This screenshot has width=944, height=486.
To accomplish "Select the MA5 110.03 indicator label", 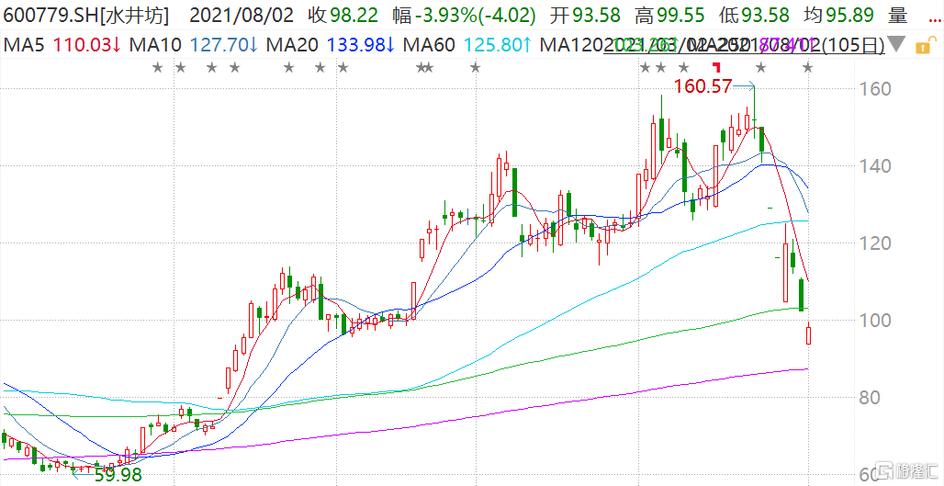I will pos(62,45).
